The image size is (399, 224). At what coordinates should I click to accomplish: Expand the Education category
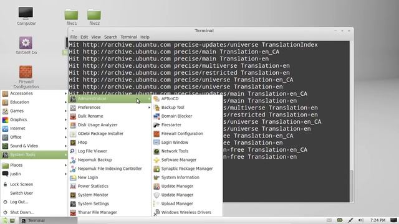(x=34, y=102)
